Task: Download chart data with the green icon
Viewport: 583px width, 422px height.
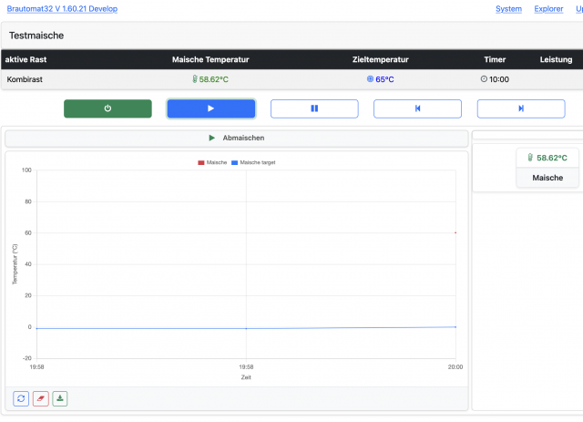Action: [x=60, y=398]
